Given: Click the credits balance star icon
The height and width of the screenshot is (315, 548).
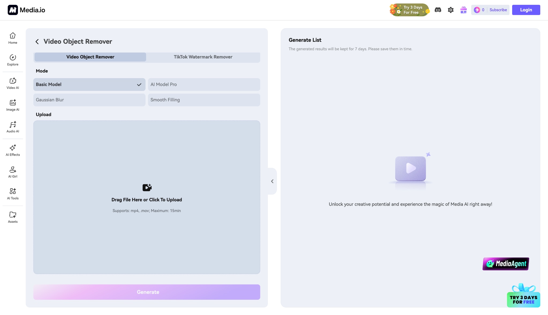Looking at the screenshot, I should point(477,10).
